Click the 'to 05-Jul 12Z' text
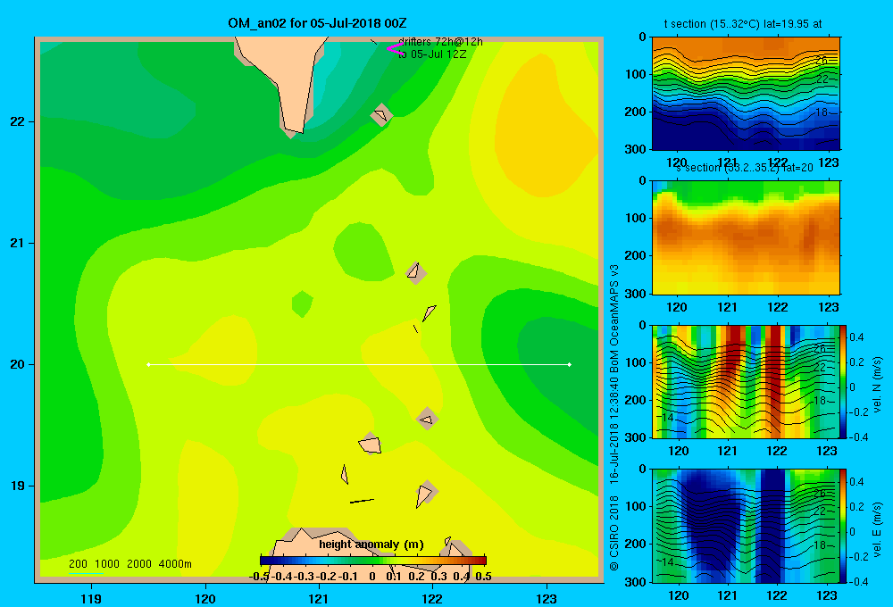 pos(432,54)
